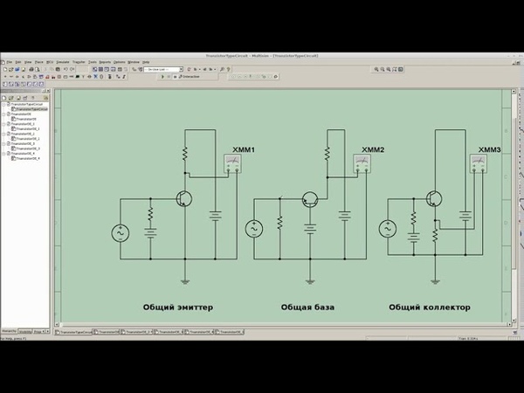This screenshot has height=393, width=524.
Task: Click the Print toolbar icon
Action: (x=31, y=69)
